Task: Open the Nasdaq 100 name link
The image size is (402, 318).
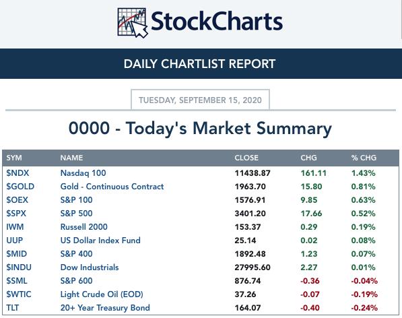Action: point(83,173)
